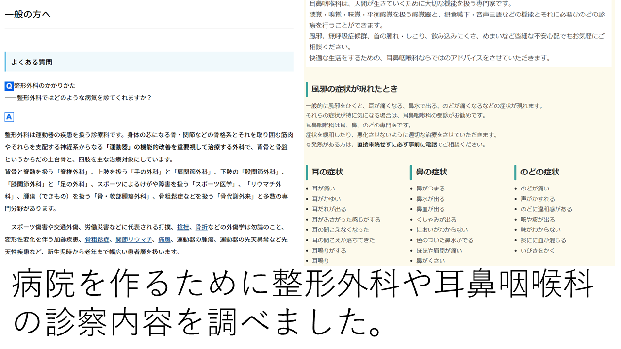Open the 捻挫 link
The height and width of the screenshot is (349, 621).
point(183,227)
